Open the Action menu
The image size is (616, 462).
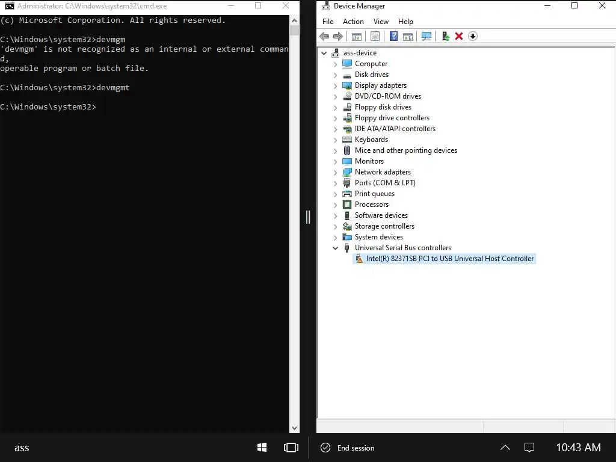click(x=353, y=22)
